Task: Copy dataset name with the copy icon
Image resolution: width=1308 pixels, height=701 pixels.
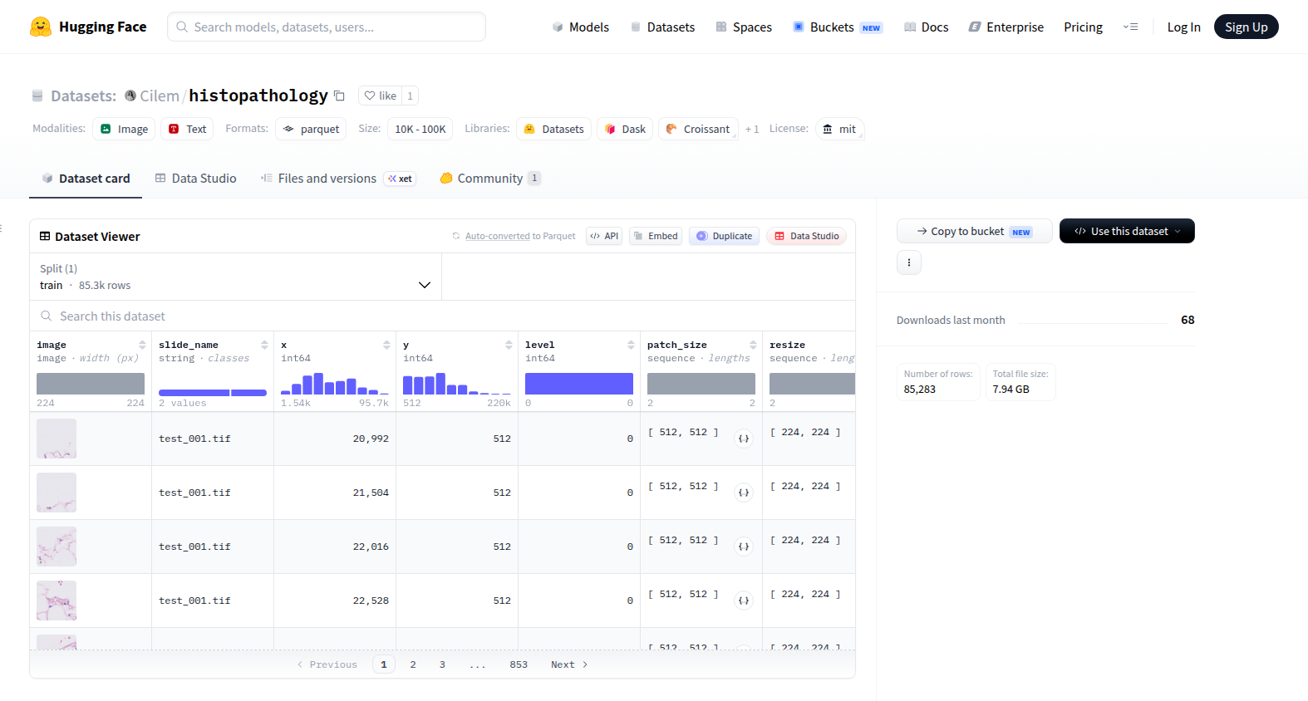Action: [x=339, y=96]
